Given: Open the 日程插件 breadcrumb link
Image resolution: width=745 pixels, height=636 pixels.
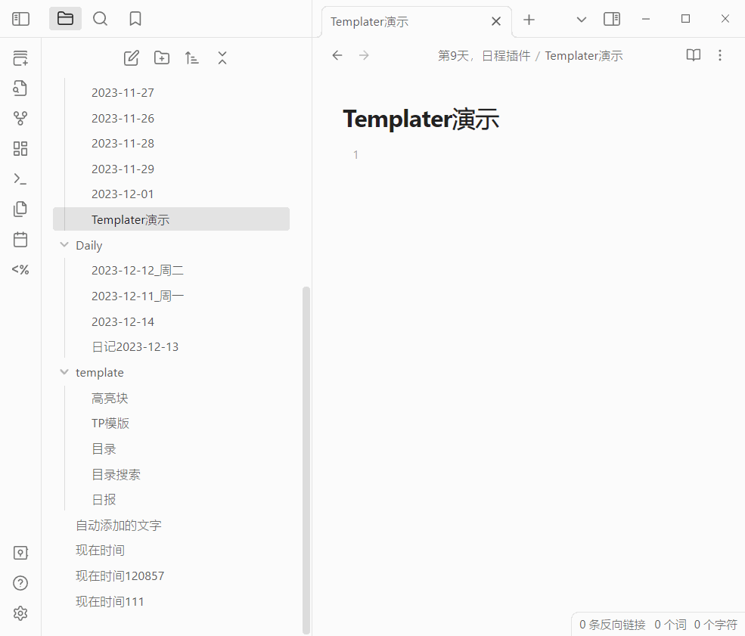Looking at the screenshot, I should click(506, 55).
